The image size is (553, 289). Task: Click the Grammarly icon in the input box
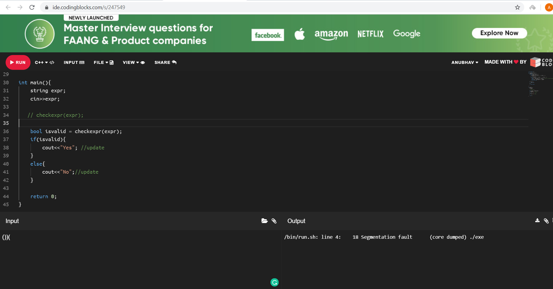[275, 282]
